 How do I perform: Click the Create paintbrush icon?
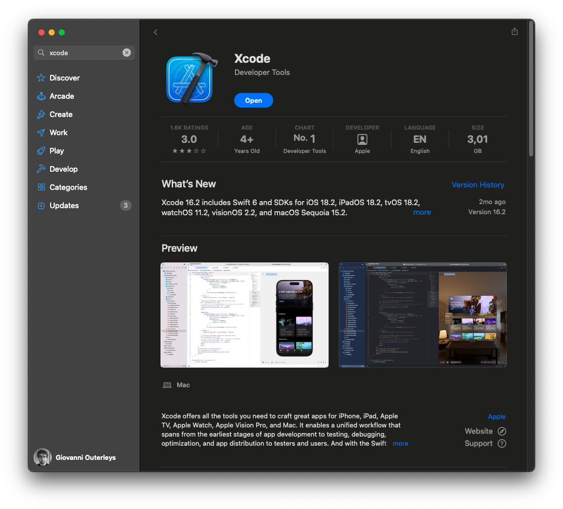(42, 114)
